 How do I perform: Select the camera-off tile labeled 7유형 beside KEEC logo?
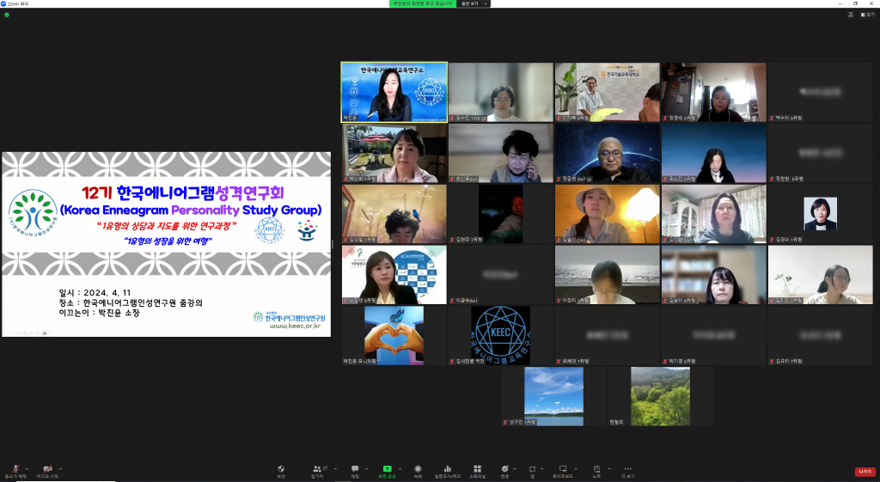tap(608, 336)
